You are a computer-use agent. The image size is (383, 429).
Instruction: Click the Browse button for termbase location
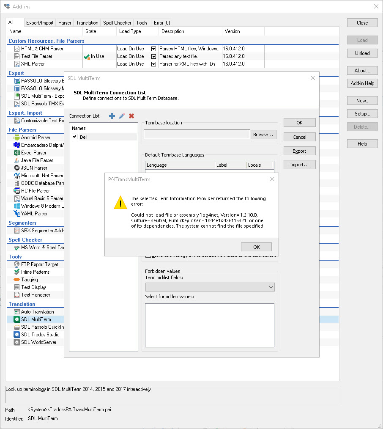tap(264, 135)
